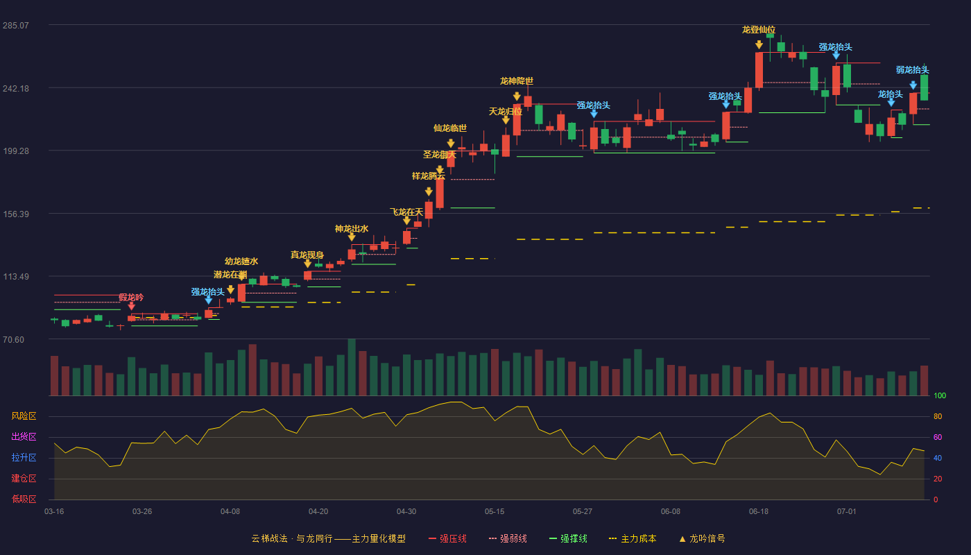This screenshot has height=555, width=971.
Task: Pick the 祥龙腾云 signal arrow
Action: coord(429,191)
